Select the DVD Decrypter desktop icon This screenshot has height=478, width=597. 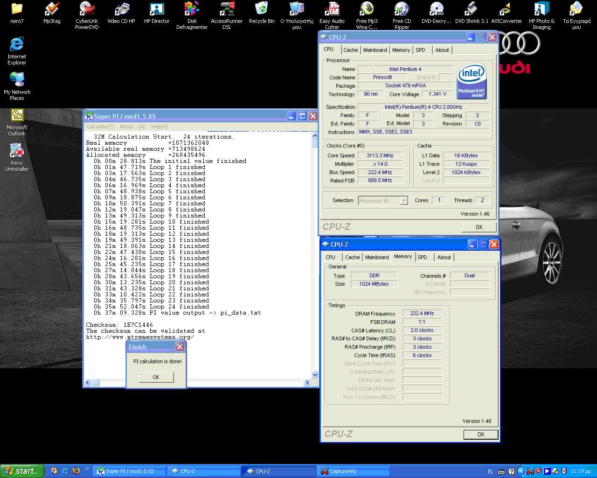437,13
